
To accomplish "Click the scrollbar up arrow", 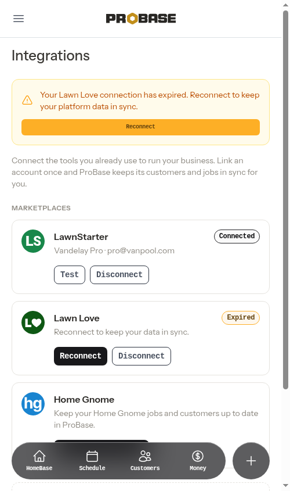I will click(285, 5).
